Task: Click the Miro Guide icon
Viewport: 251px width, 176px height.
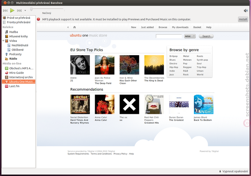Action: click(x=7, y=73)
